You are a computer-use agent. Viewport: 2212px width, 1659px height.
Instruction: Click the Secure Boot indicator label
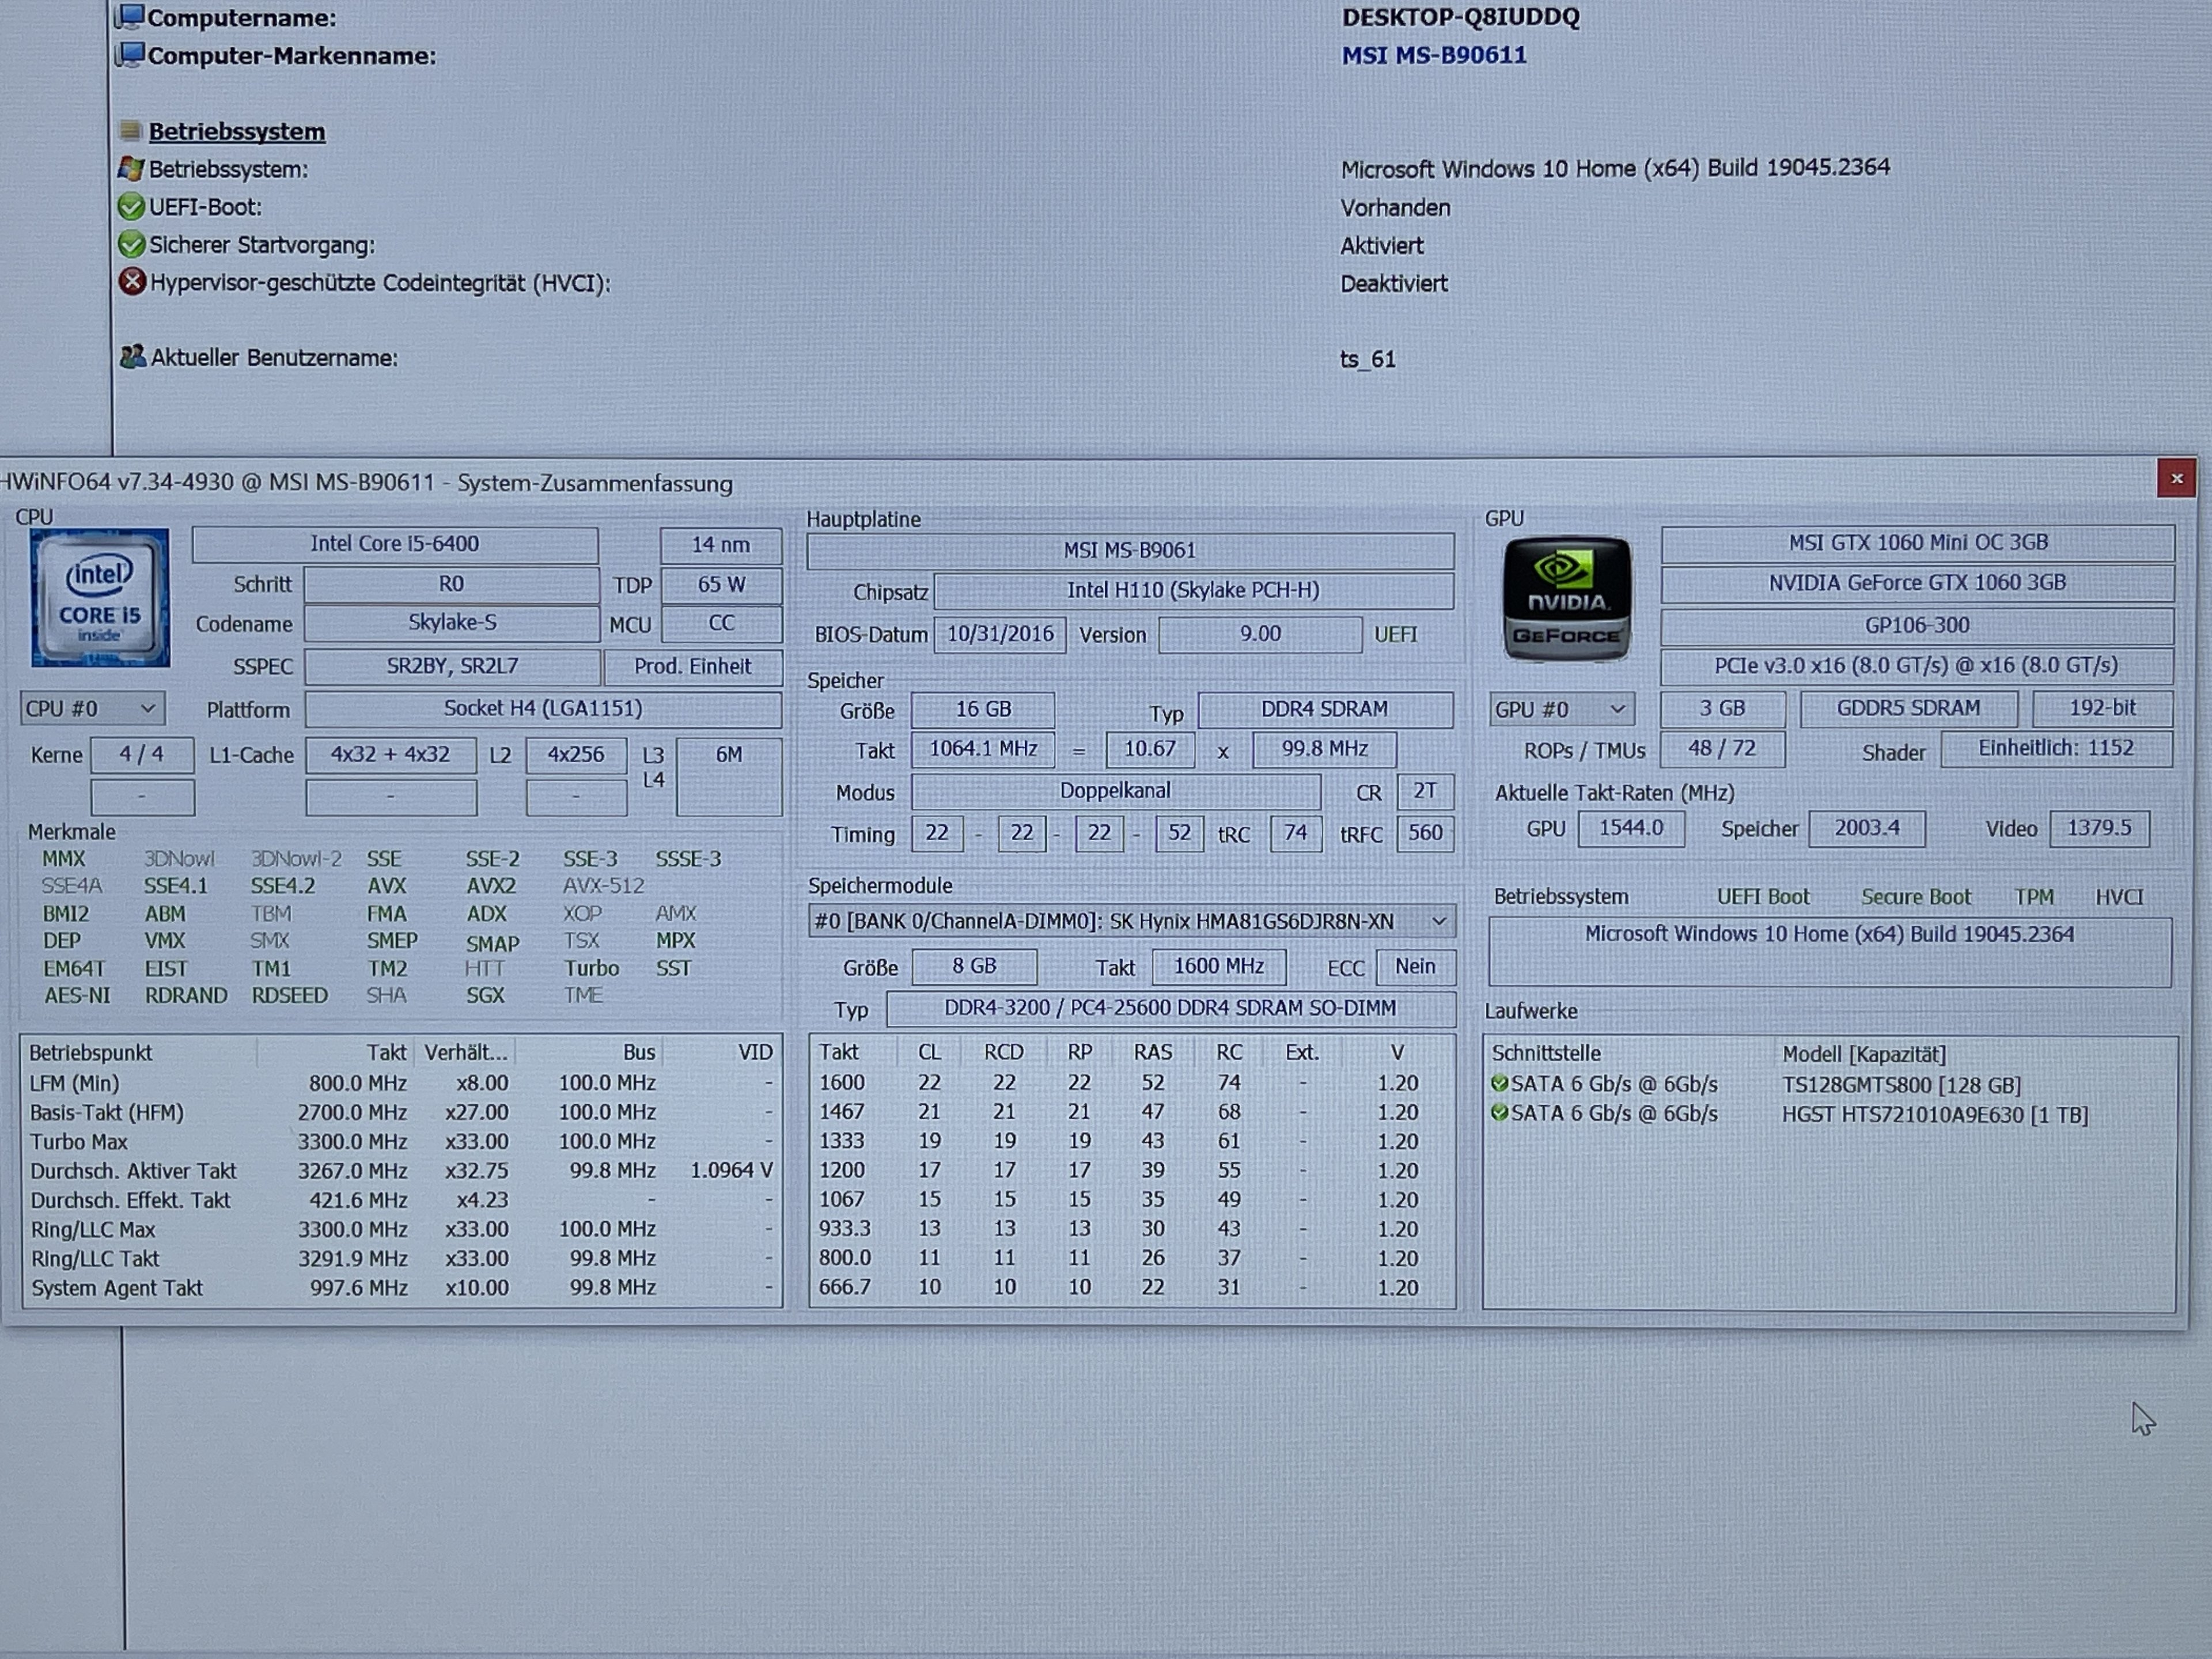pyautogui.click(x=1915, y=897)
